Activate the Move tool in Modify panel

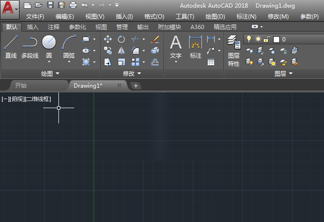pos(108,39)
